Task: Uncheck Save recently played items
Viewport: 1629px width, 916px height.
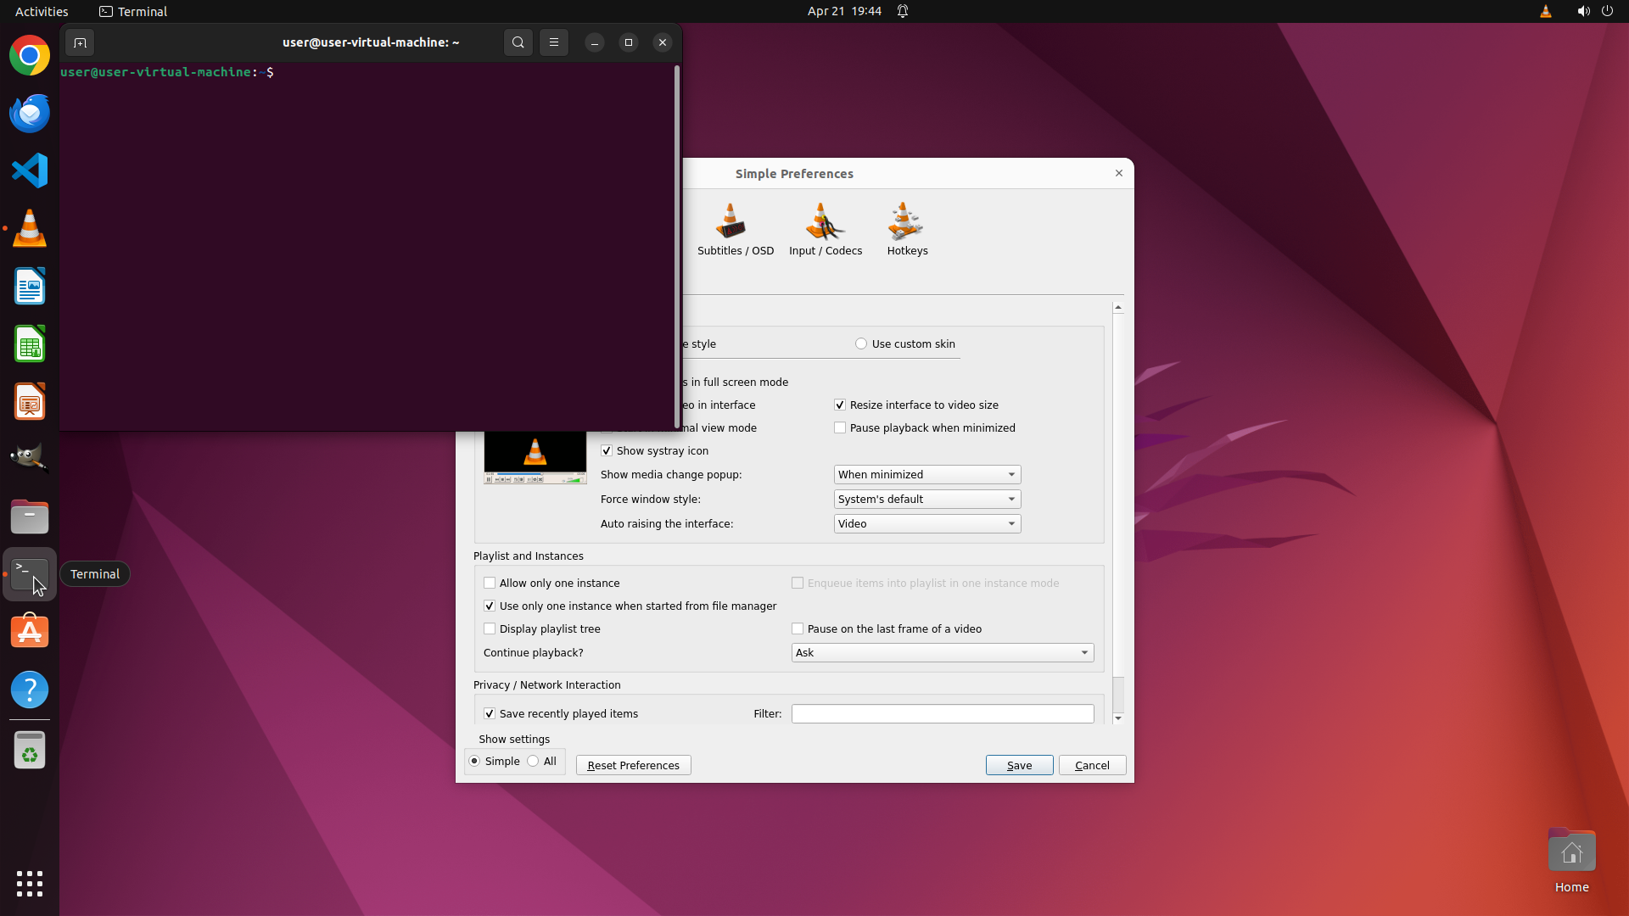Action: coord(490,713)
